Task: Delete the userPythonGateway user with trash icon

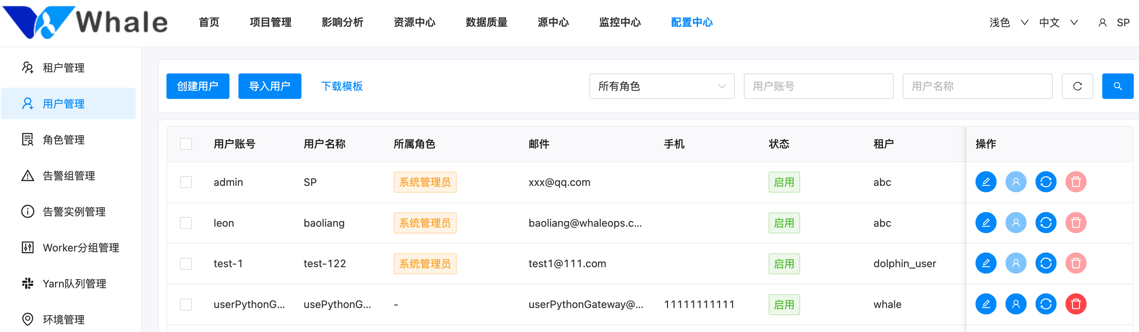Action: (x=1076, y=304)
